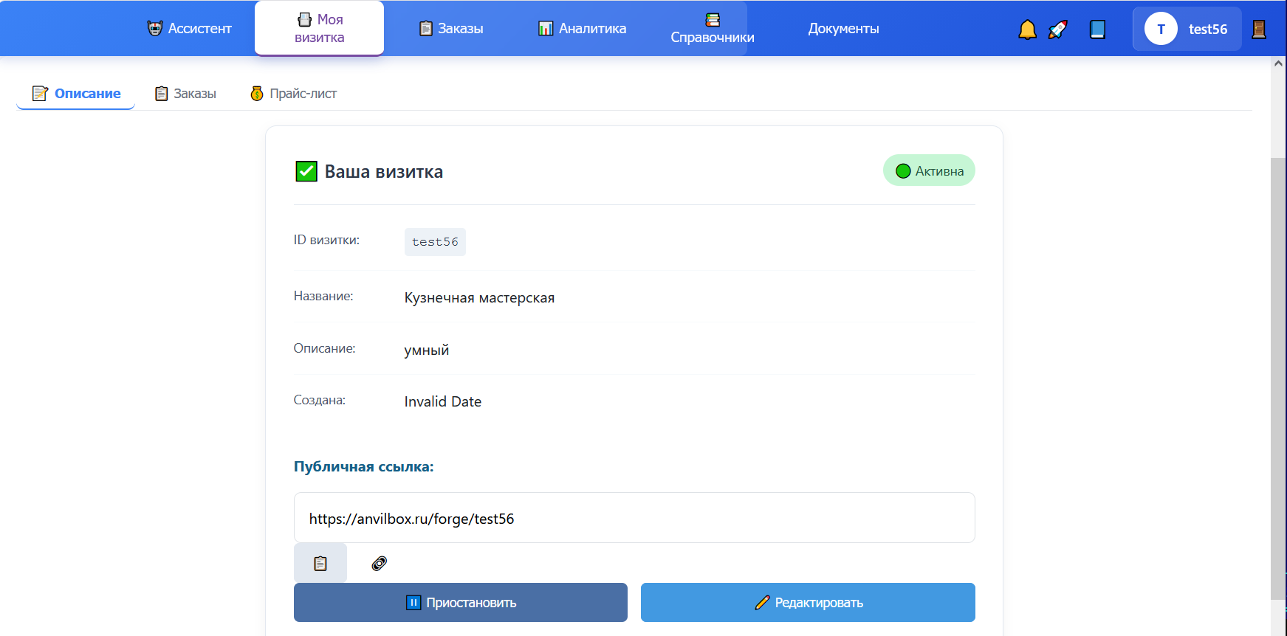The width and height of the screenshot is (1287, 636).
Task: Click the Ваша визитка heading
Action: point(384,171)
